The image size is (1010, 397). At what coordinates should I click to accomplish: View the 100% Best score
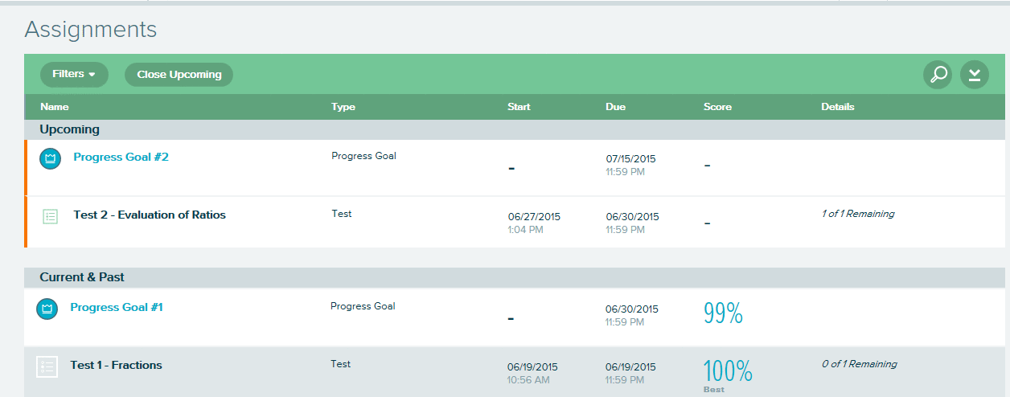tap(728, 374)
